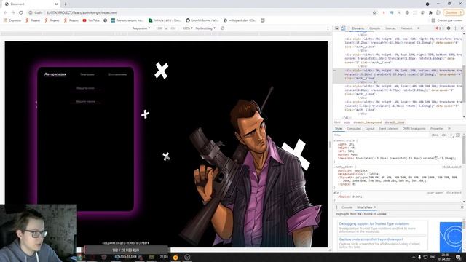The height and width of the screenshot is (262, 466).
Task: Open the Properties pane tab
Action: 437,129
